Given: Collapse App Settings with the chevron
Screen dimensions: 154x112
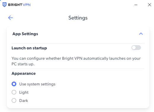Looking at the screenshot, I should click(141, 34).
